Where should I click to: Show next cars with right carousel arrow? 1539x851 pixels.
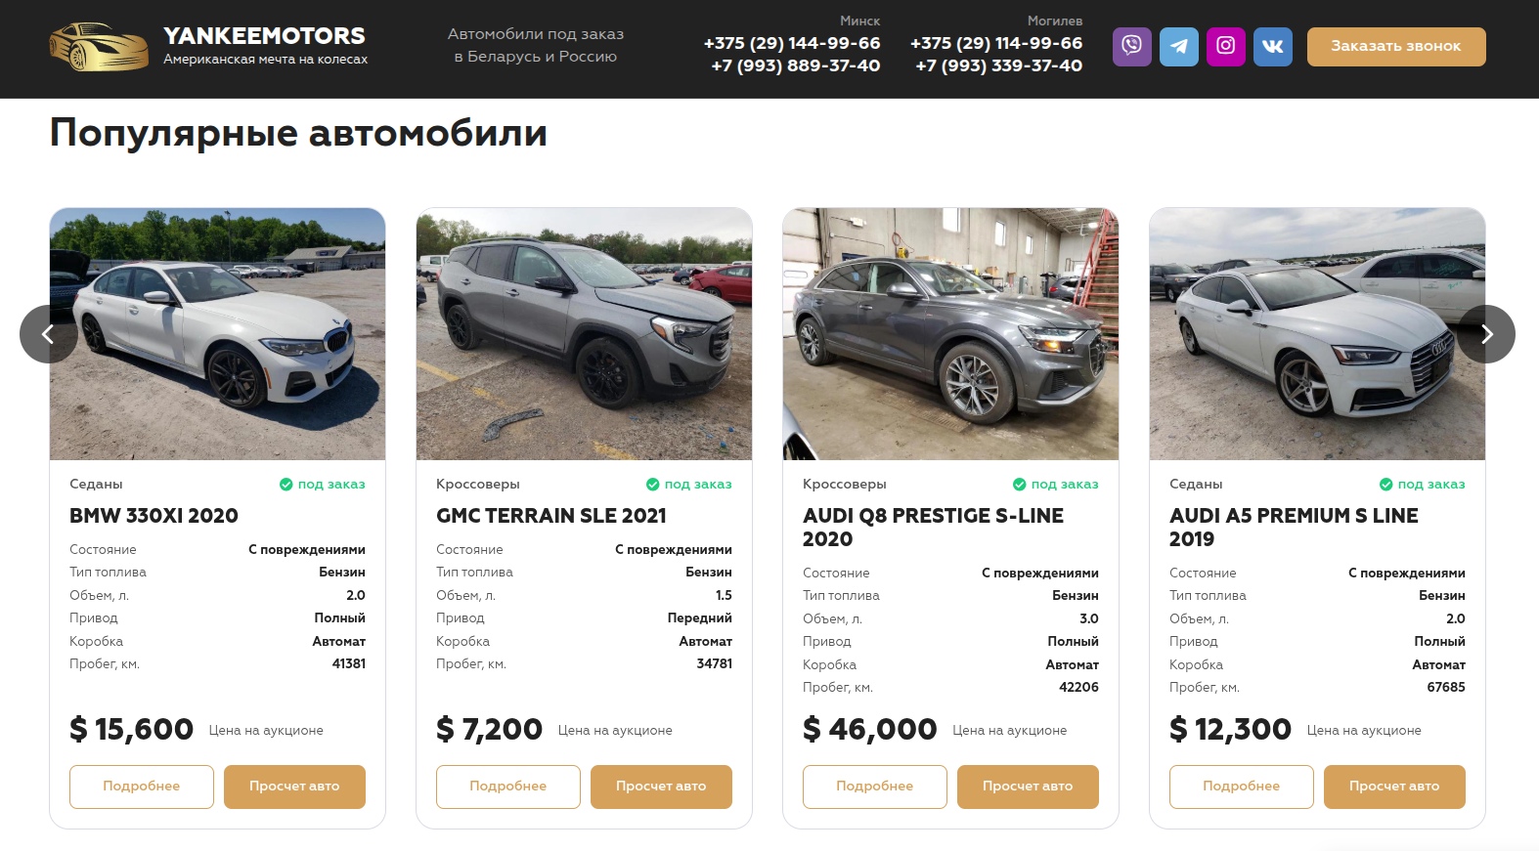click(1486, 334)
